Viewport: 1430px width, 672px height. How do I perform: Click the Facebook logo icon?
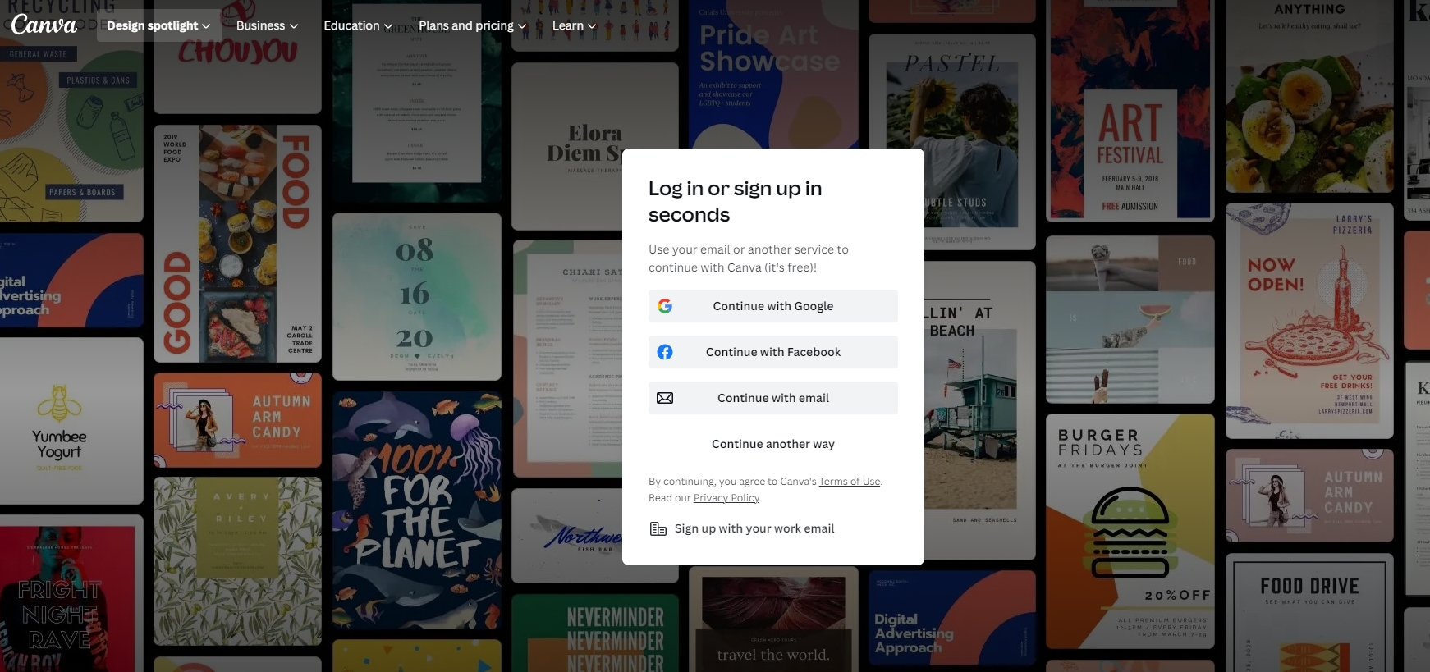(665, 352)
